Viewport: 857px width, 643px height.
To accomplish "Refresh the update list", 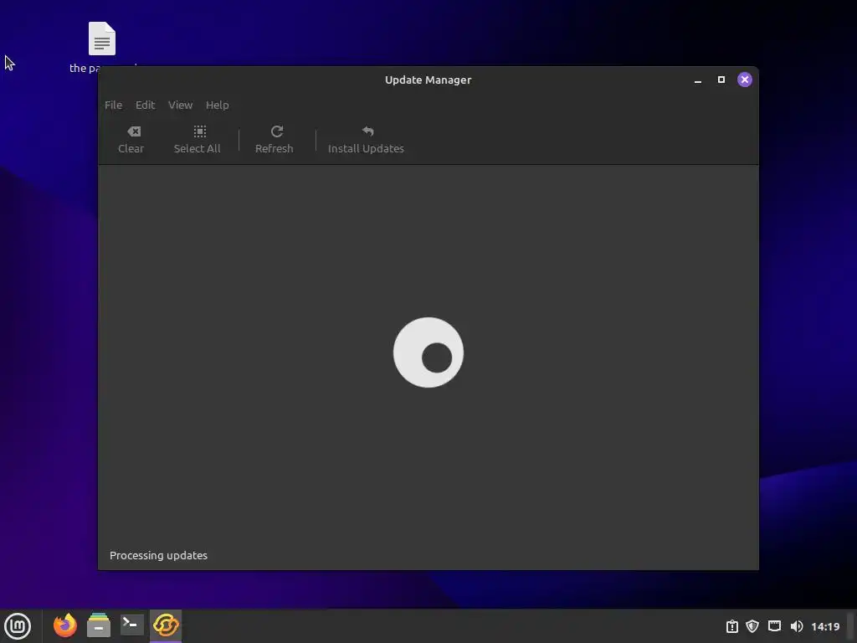I will 275,140.
